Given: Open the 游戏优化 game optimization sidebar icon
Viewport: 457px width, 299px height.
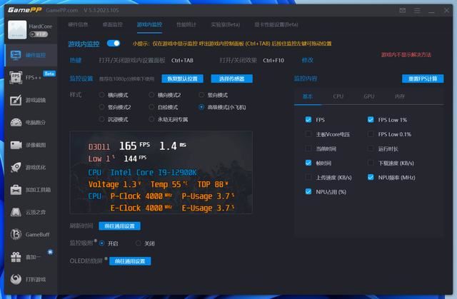Looking at the screenshot, I should [x=29, y=167].
